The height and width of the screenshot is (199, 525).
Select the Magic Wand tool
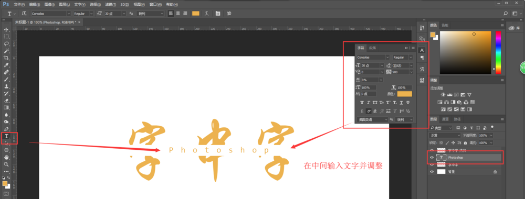pos(6,51)
